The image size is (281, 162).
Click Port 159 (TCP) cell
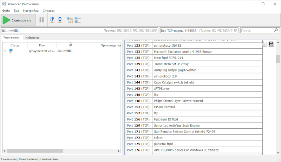139,126
